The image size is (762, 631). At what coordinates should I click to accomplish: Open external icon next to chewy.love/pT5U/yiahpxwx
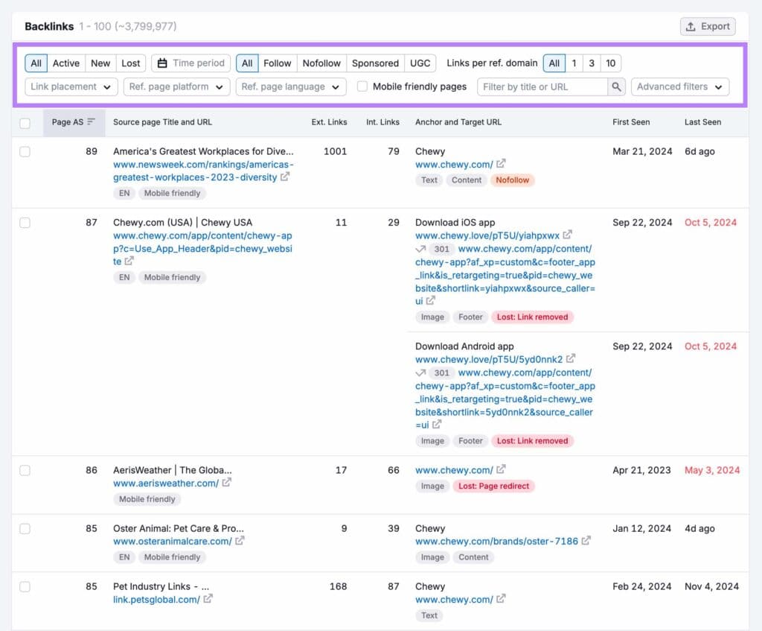tap(569, 235)
